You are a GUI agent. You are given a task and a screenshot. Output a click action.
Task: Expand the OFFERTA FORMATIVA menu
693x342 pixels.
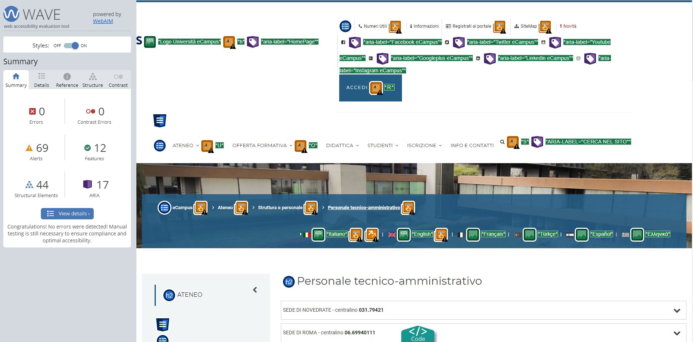click(262, 145)
